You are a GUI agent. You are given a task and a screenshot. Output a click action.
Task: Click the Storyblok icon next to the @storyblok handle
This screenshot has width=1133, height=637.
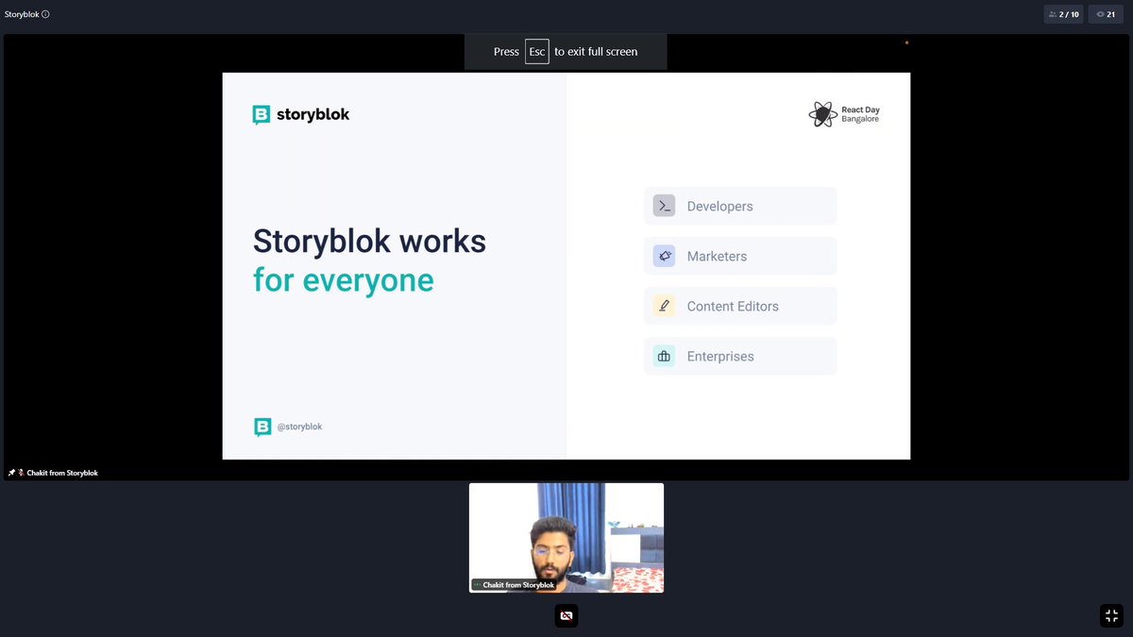(262, 427)
